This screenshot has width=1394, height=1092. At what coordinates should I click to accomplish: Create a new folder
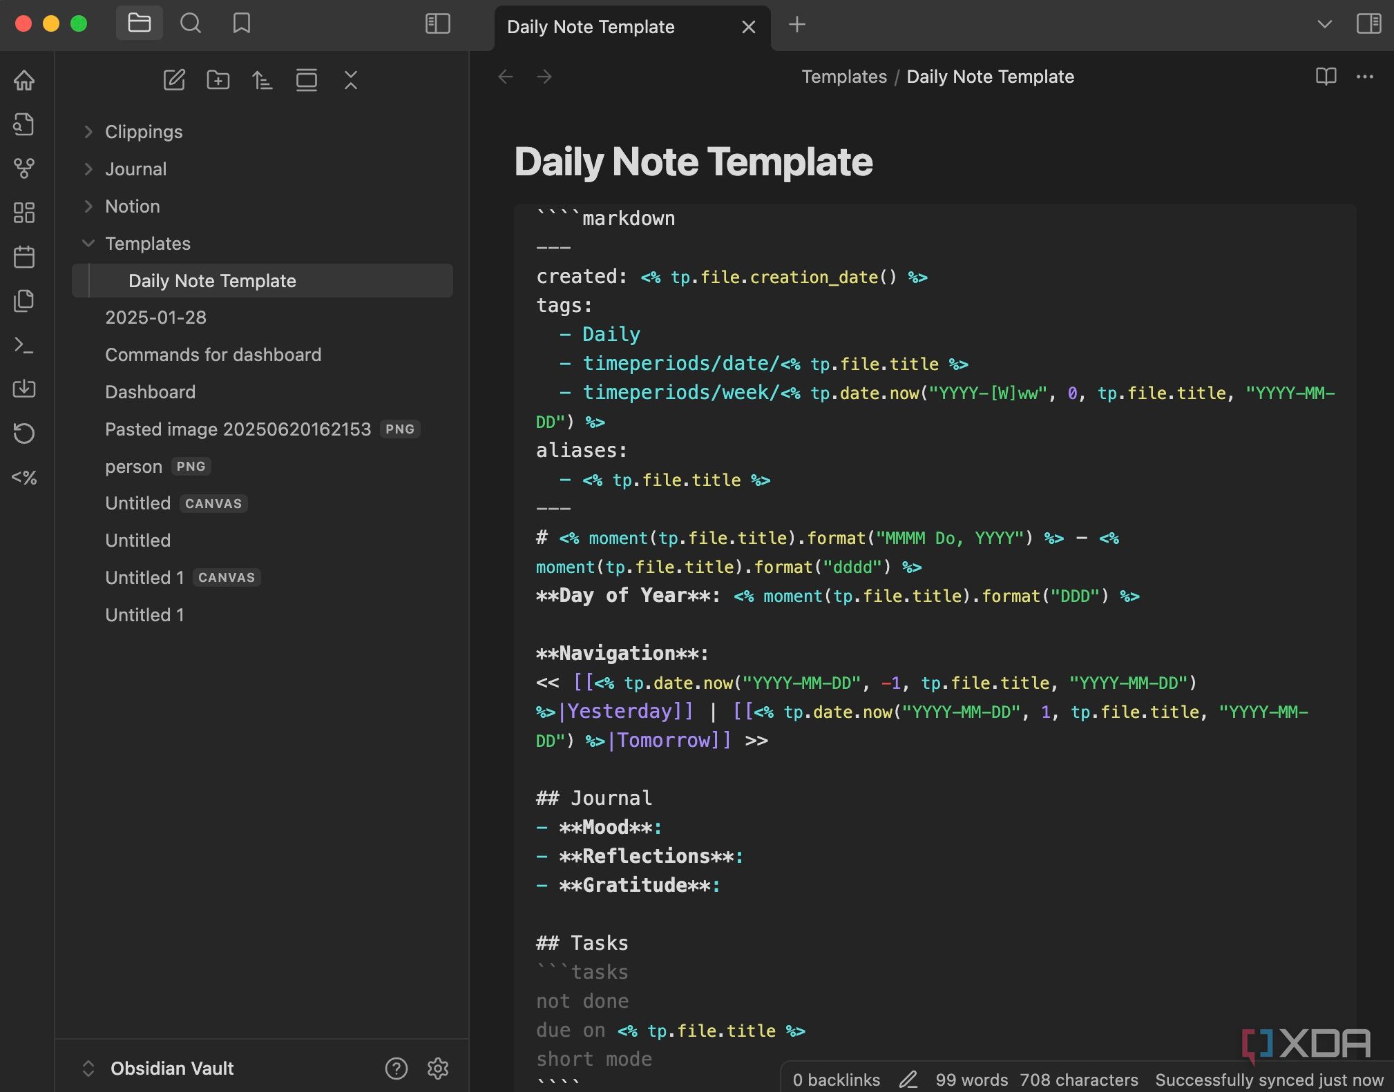point(218,80)
